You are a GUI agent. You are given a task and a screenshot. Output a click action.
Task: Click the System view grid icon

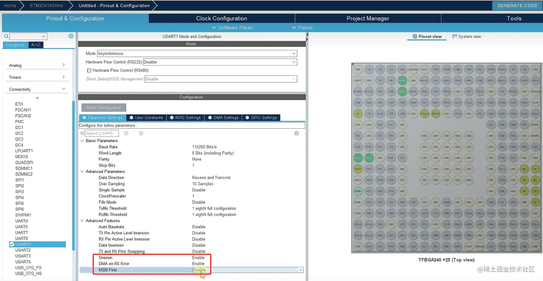click(455, 37)
